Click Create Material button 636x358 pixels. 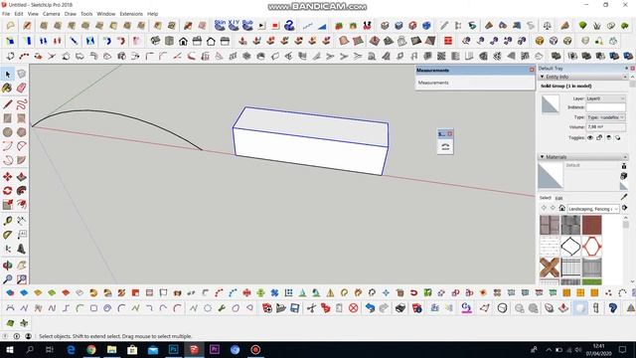(624, 176)
